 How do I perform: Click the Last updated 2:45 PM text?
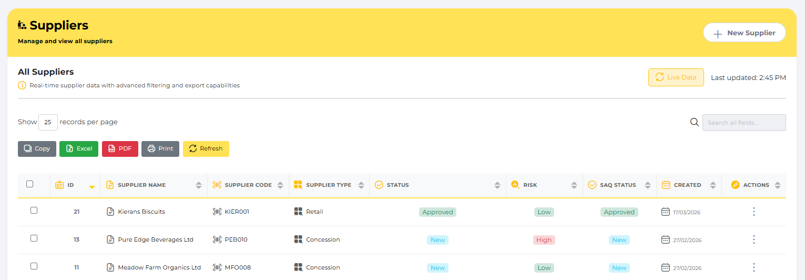[x=748, y=77]
